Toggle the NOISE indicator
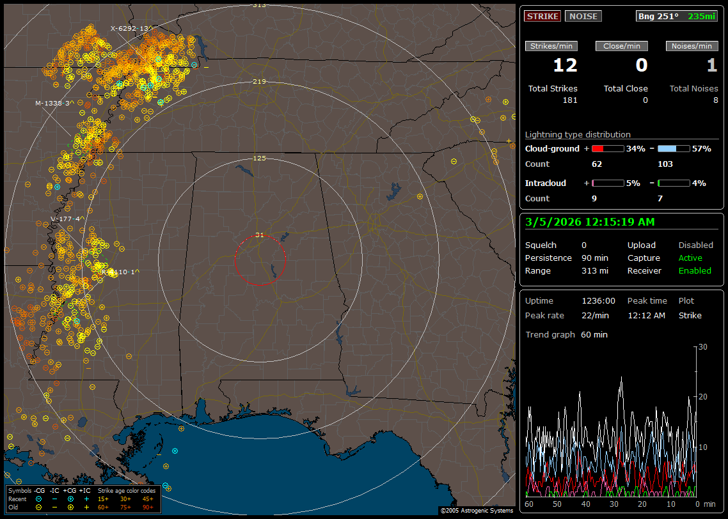The width and height of the screenshot is (728, 519). click(583, 16)
